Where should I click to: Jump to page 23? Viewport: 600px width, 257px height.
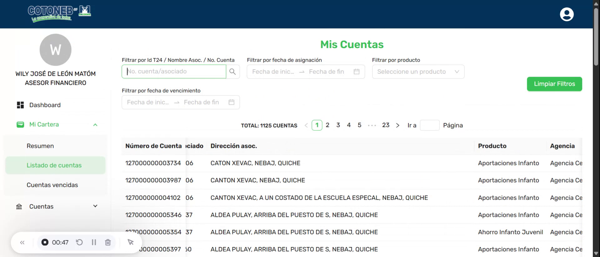(386, 125)
